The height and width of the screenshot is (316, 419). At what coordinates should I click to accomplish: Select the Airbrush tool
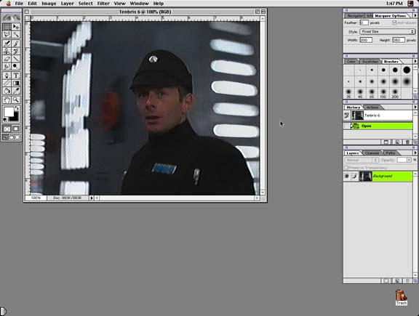pyautogui.click(x=7, y=44)
